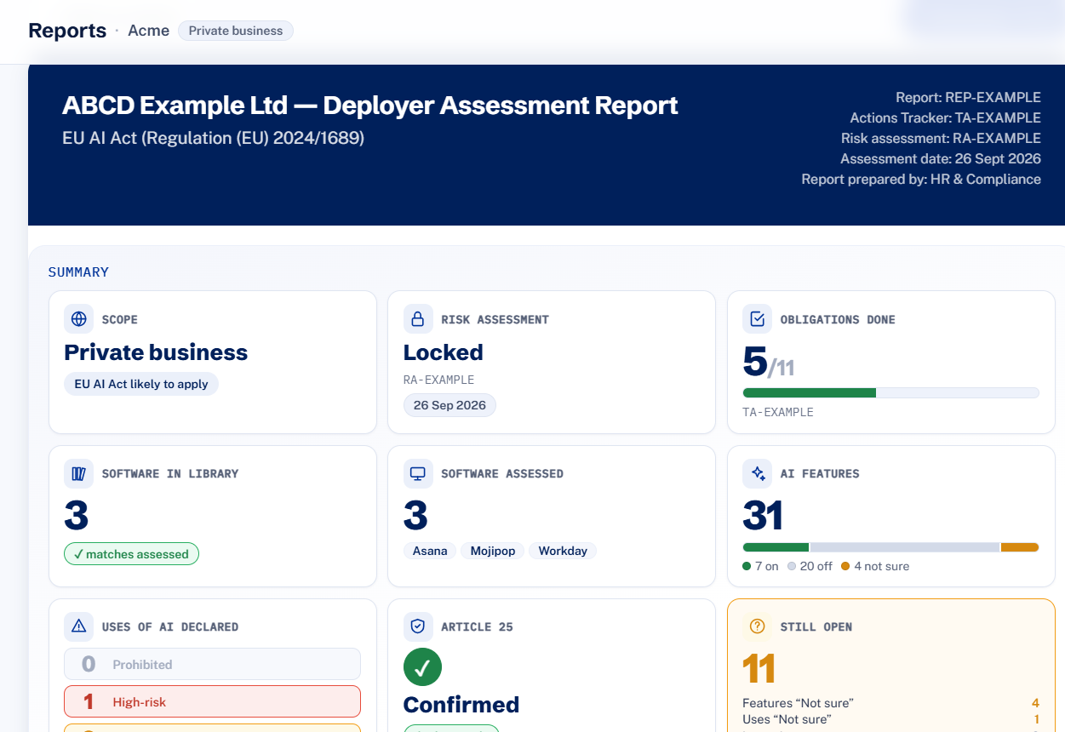This screenshot has width=1065, height=732.
Task: Click the 26 Sep 2026 date pill
Action: pyautogui.click(x=449, y=405)
